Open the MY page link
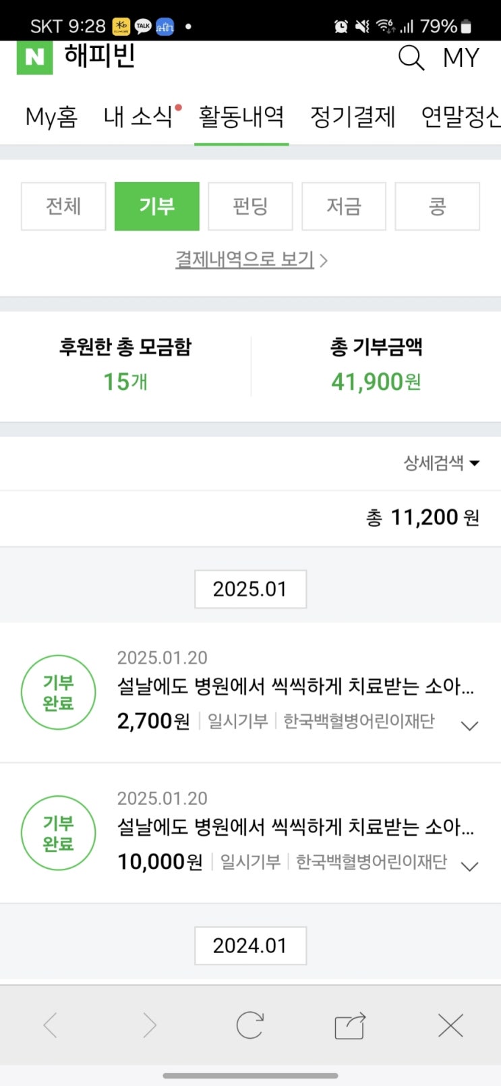Viewport: 501px width, 1086px height. (461, 58)
